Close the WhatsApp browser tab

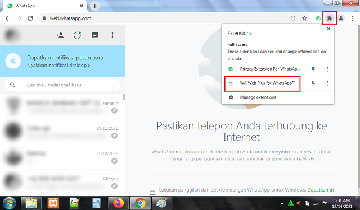pos(82,6)
